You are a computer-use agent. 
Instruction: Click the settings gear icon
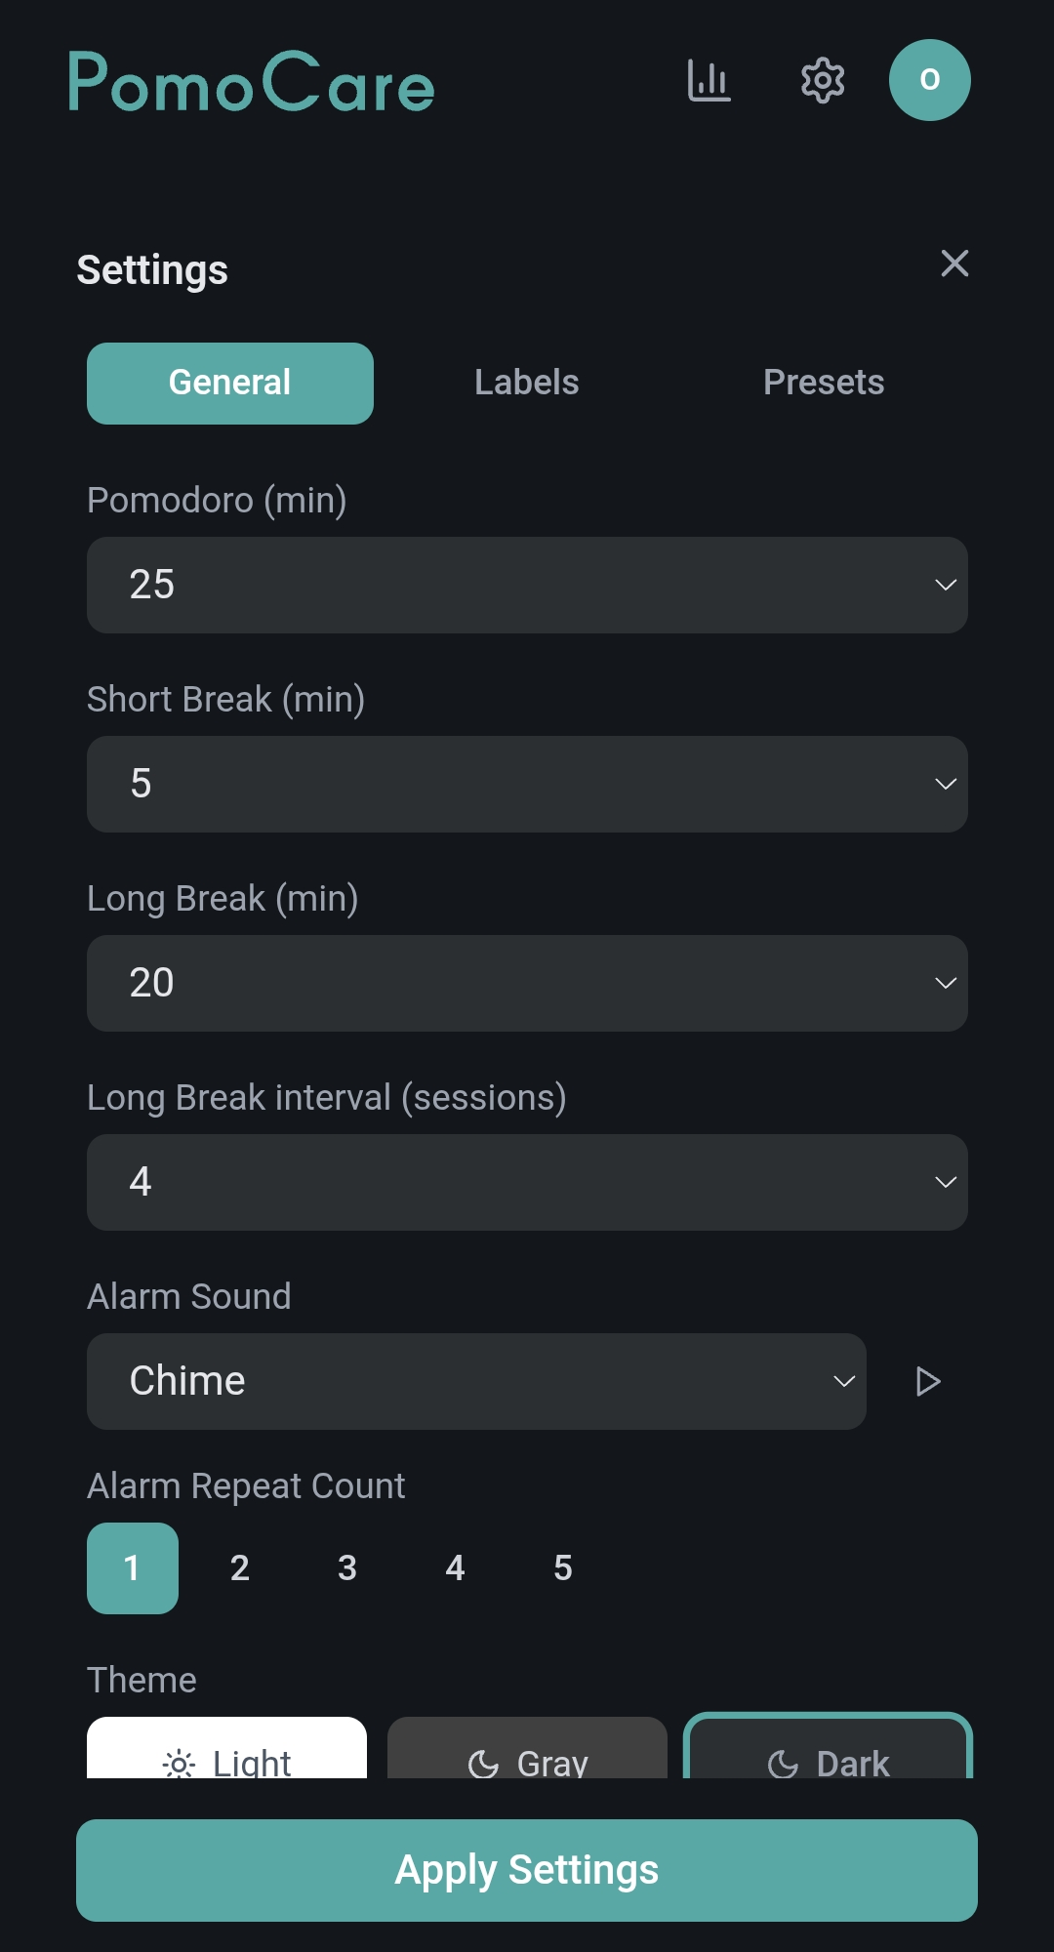click(x=823, y=80)
